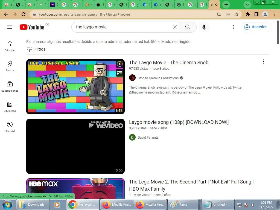The width and height of the screenshot is (280, 210).
Task: Toggle the Chrome side panel icon
Action: click(256, 14)
